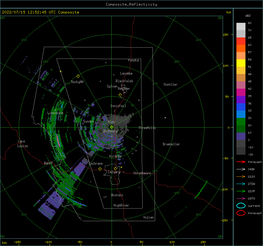Click the white 04DK arrow icon

[241, 169]
